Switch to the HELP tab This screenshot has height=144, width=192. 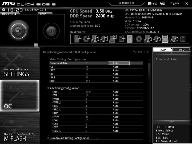[163, 50]
